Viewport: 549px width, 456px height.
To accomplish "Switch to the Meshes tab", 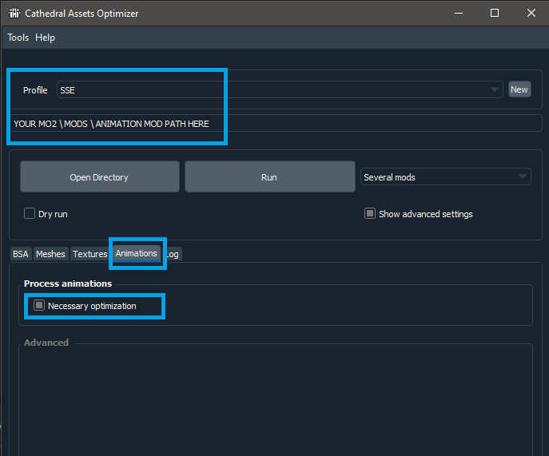I will [x=51, y=254].
